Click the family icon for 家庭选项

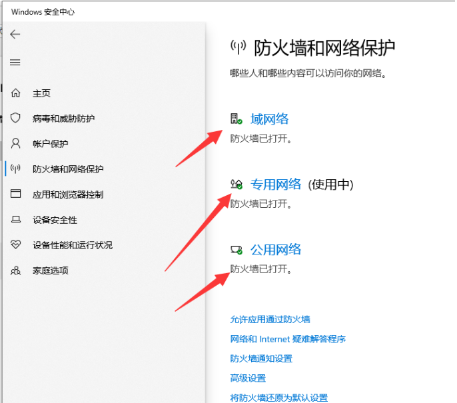click(x=16, y=270)
